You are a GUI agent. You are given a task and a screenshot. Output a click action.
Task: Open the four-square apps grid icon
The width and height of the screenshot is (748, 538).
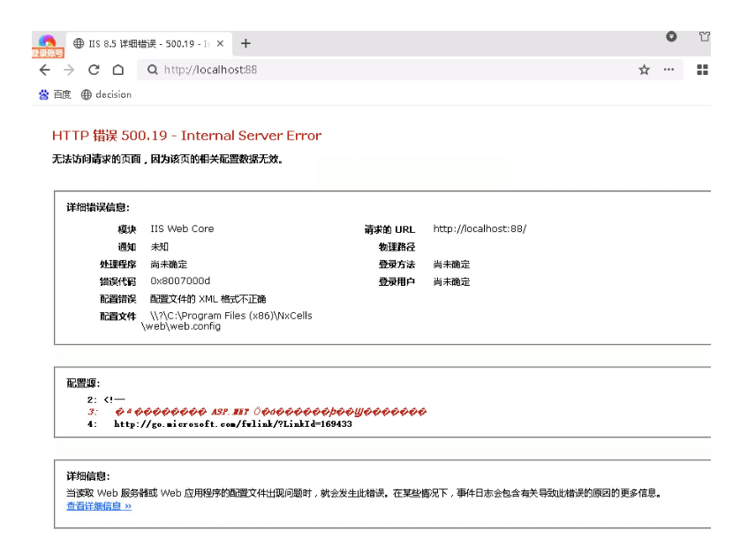coord(703,71)
